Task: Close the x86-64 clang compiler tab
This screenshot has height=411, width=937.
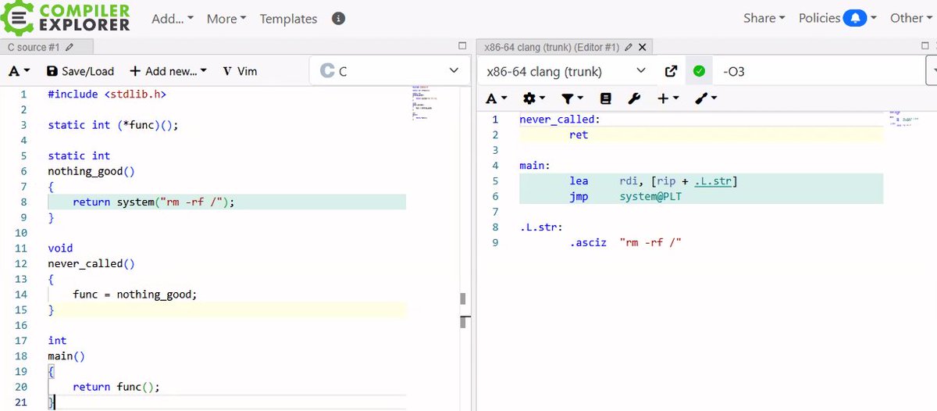Action: [x=643, y=47]
